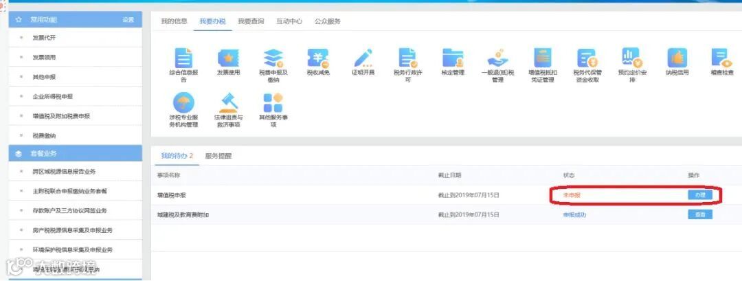This screenshot has height=281, width=742.
Task: Open 纳税信用 thumbs-up icon
Action: (677, 58)
